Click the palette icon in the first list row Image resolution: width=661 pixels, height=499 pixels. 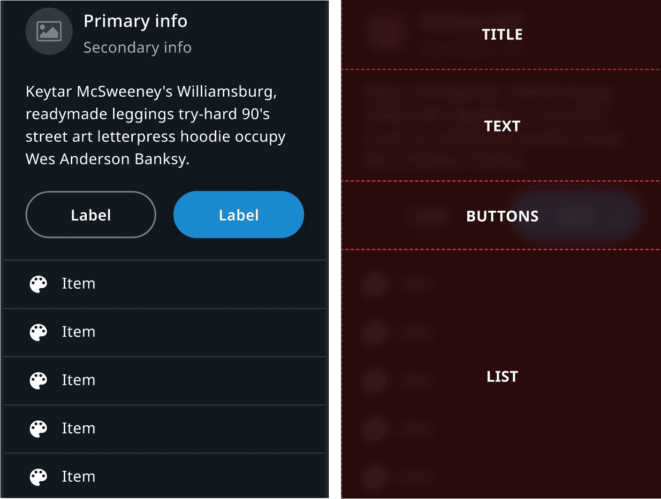point(38,284)
